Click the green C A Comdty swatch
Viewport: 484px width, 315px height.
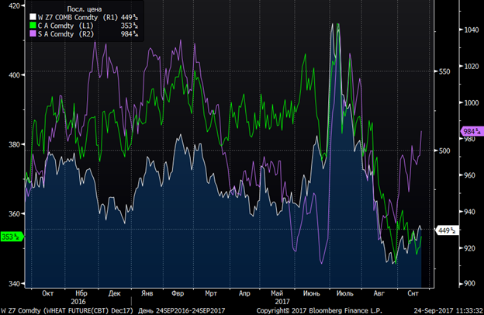pos(33,26)
